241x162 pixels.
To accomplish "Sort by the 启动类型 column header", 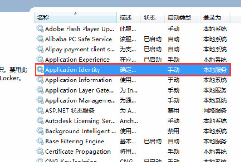I will 182,17.
